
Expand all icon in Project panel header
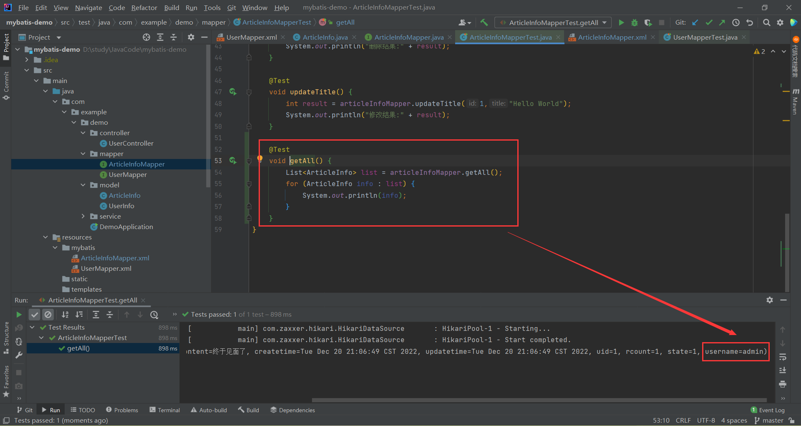(x=160, y=37)
